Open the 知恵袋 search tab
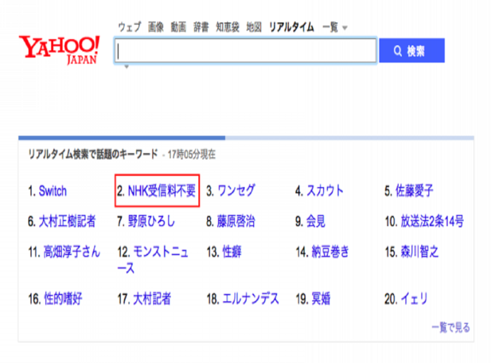The width and height of the screenshot is (491, 363). pyautogui.click(x=227, y=27)
